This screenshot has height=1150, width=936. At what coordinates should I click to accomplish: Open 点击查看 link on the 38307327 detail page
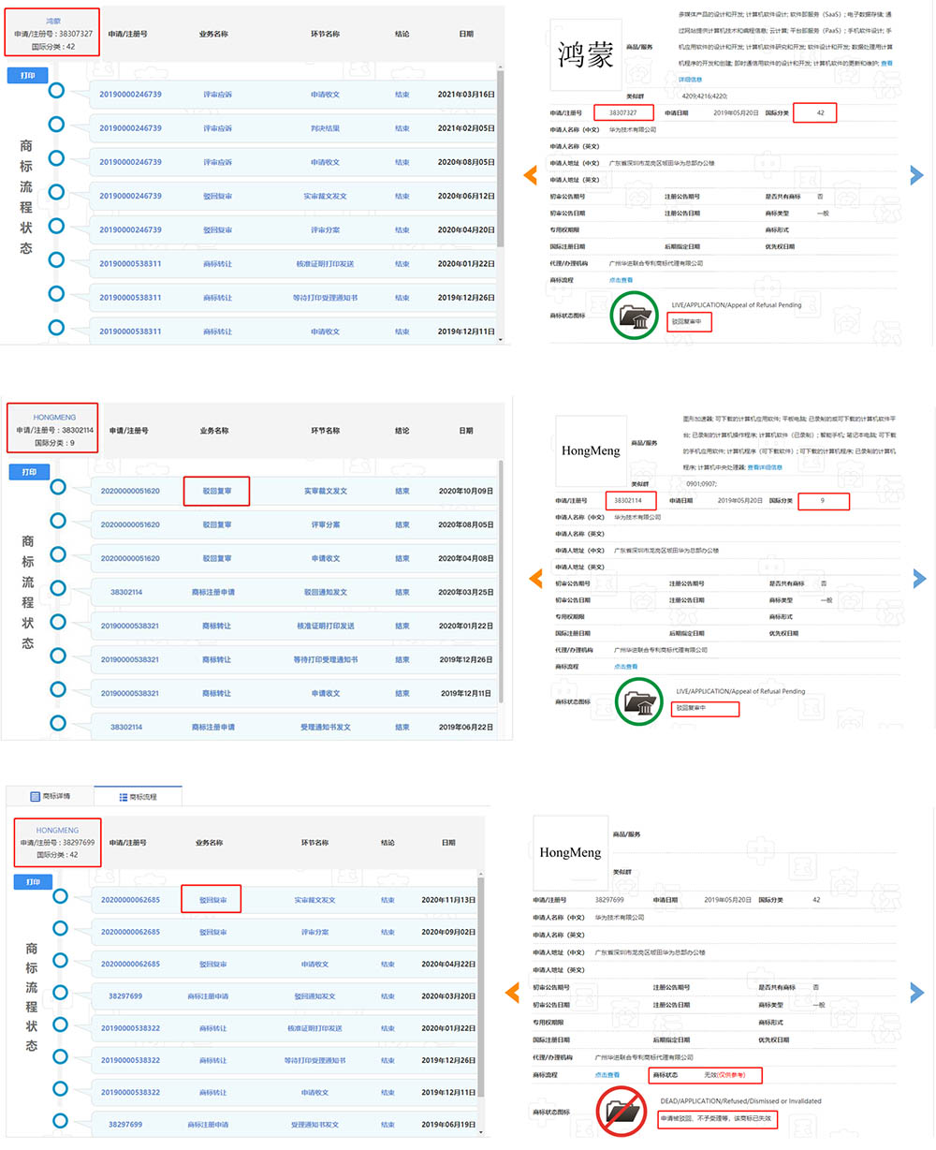621,280
